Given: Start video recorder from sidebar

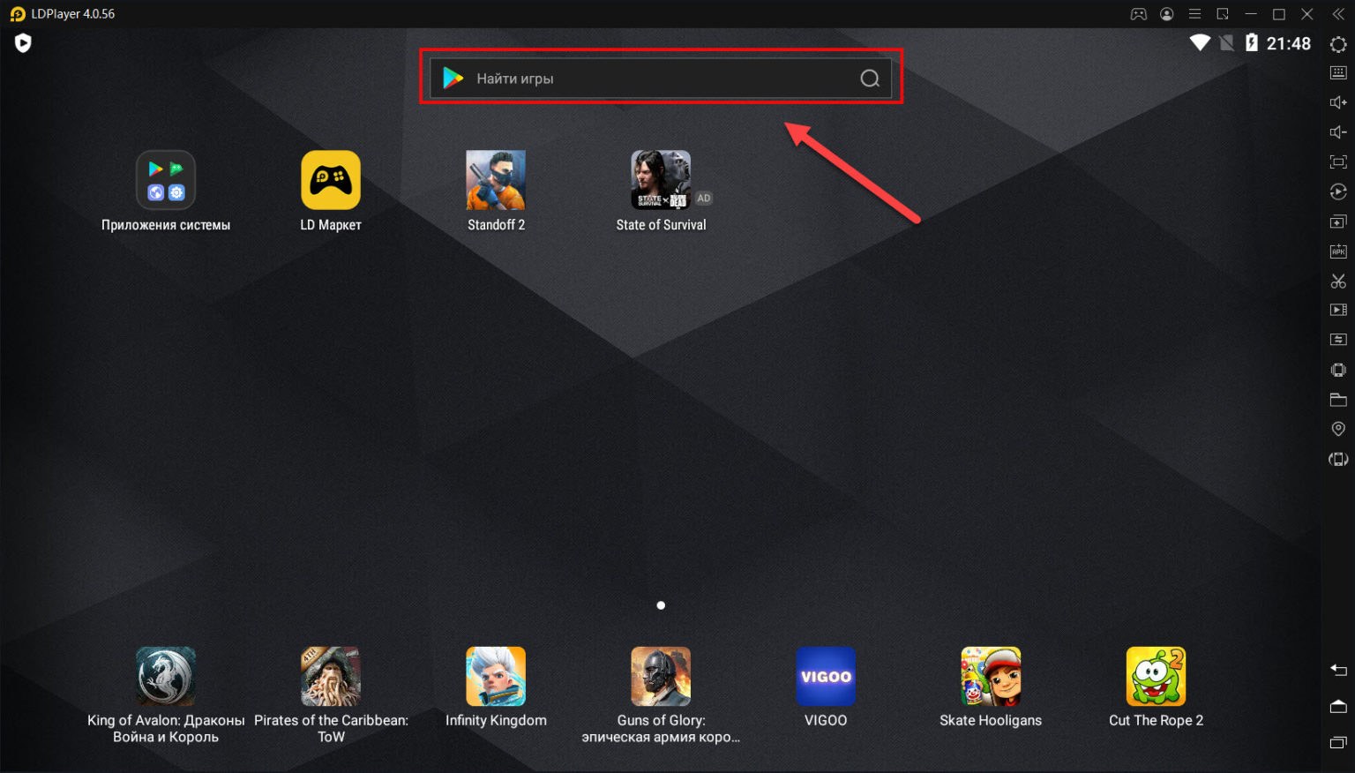Looking at the screenshot, I should click(x=1338, y=310).
